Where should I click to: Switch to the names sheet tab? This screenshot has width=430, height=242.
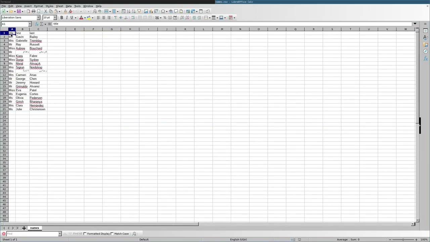coord(35,228)
